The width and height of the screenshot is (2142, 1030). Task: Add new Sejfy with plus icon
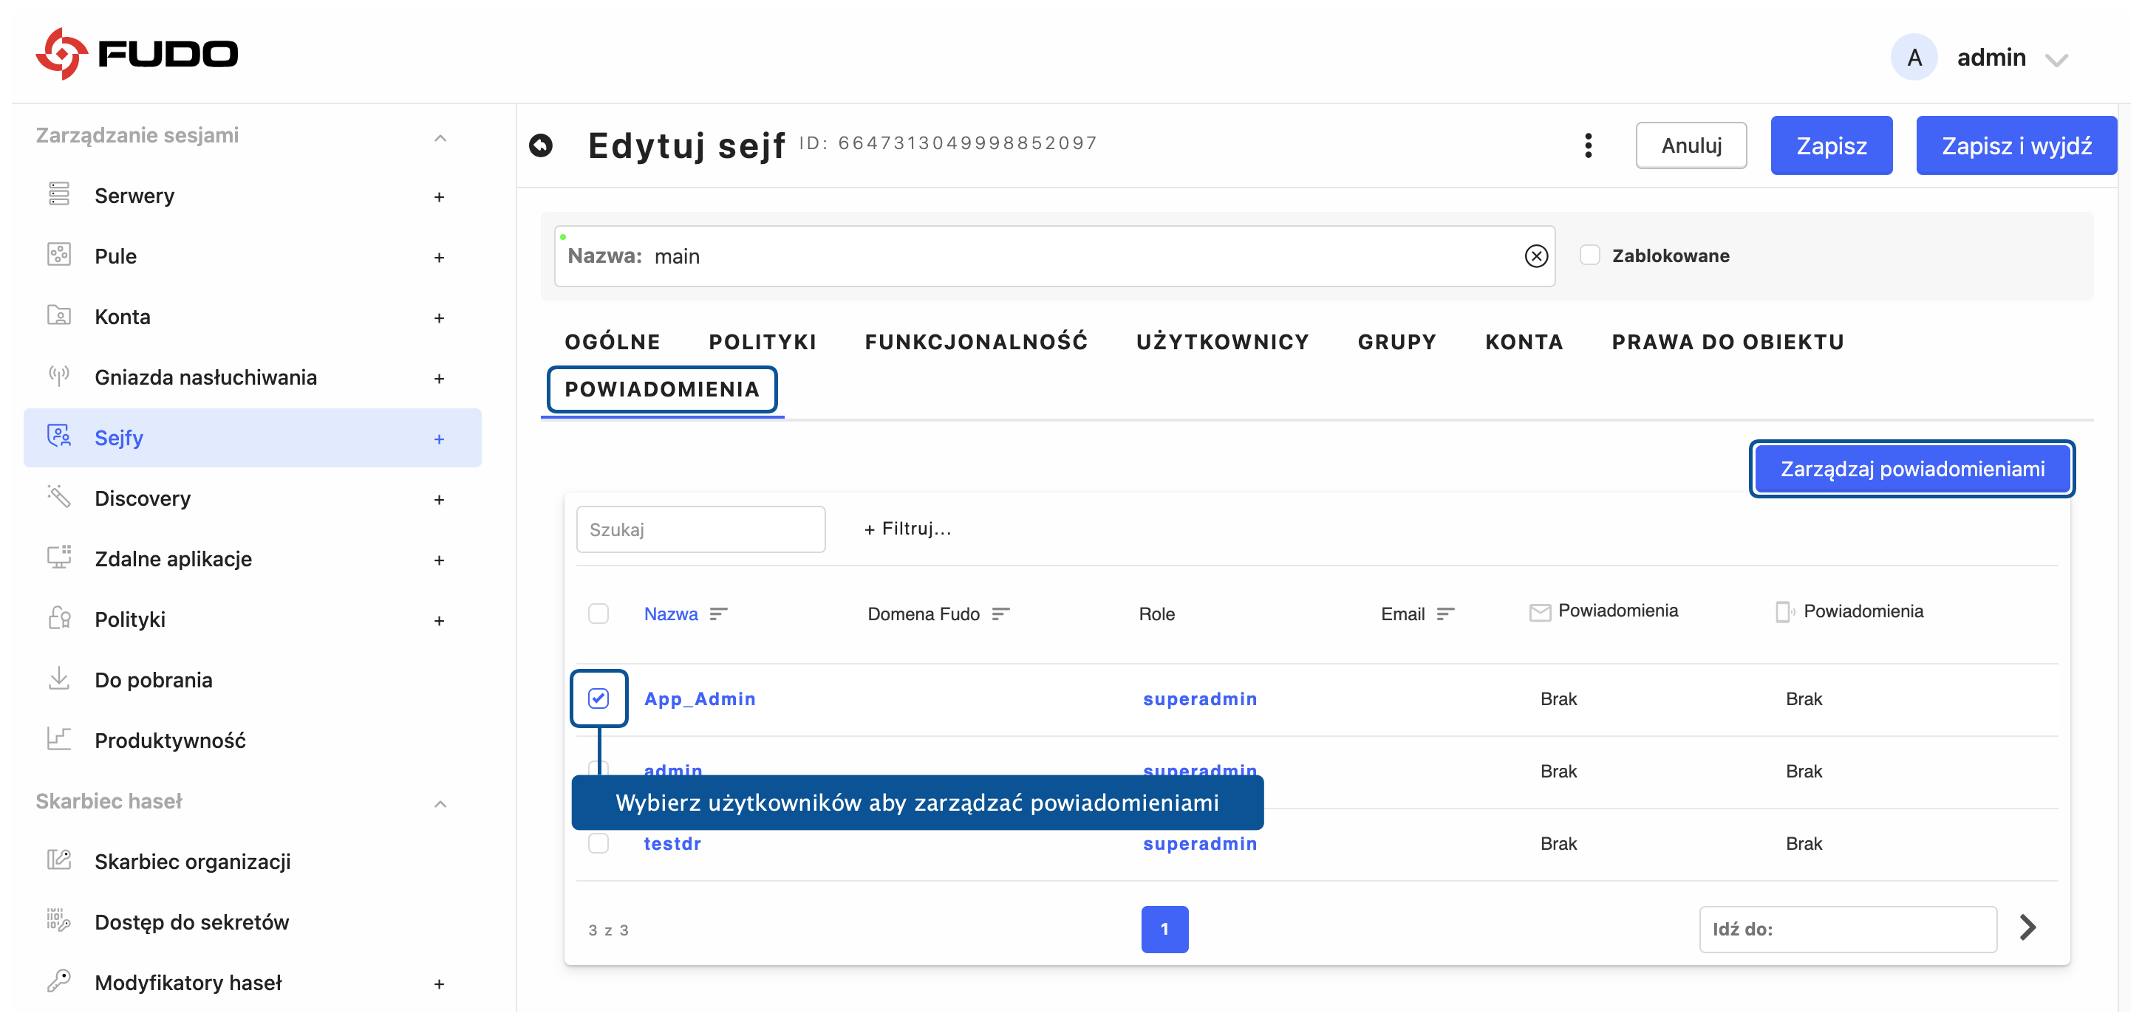point(439,439)
